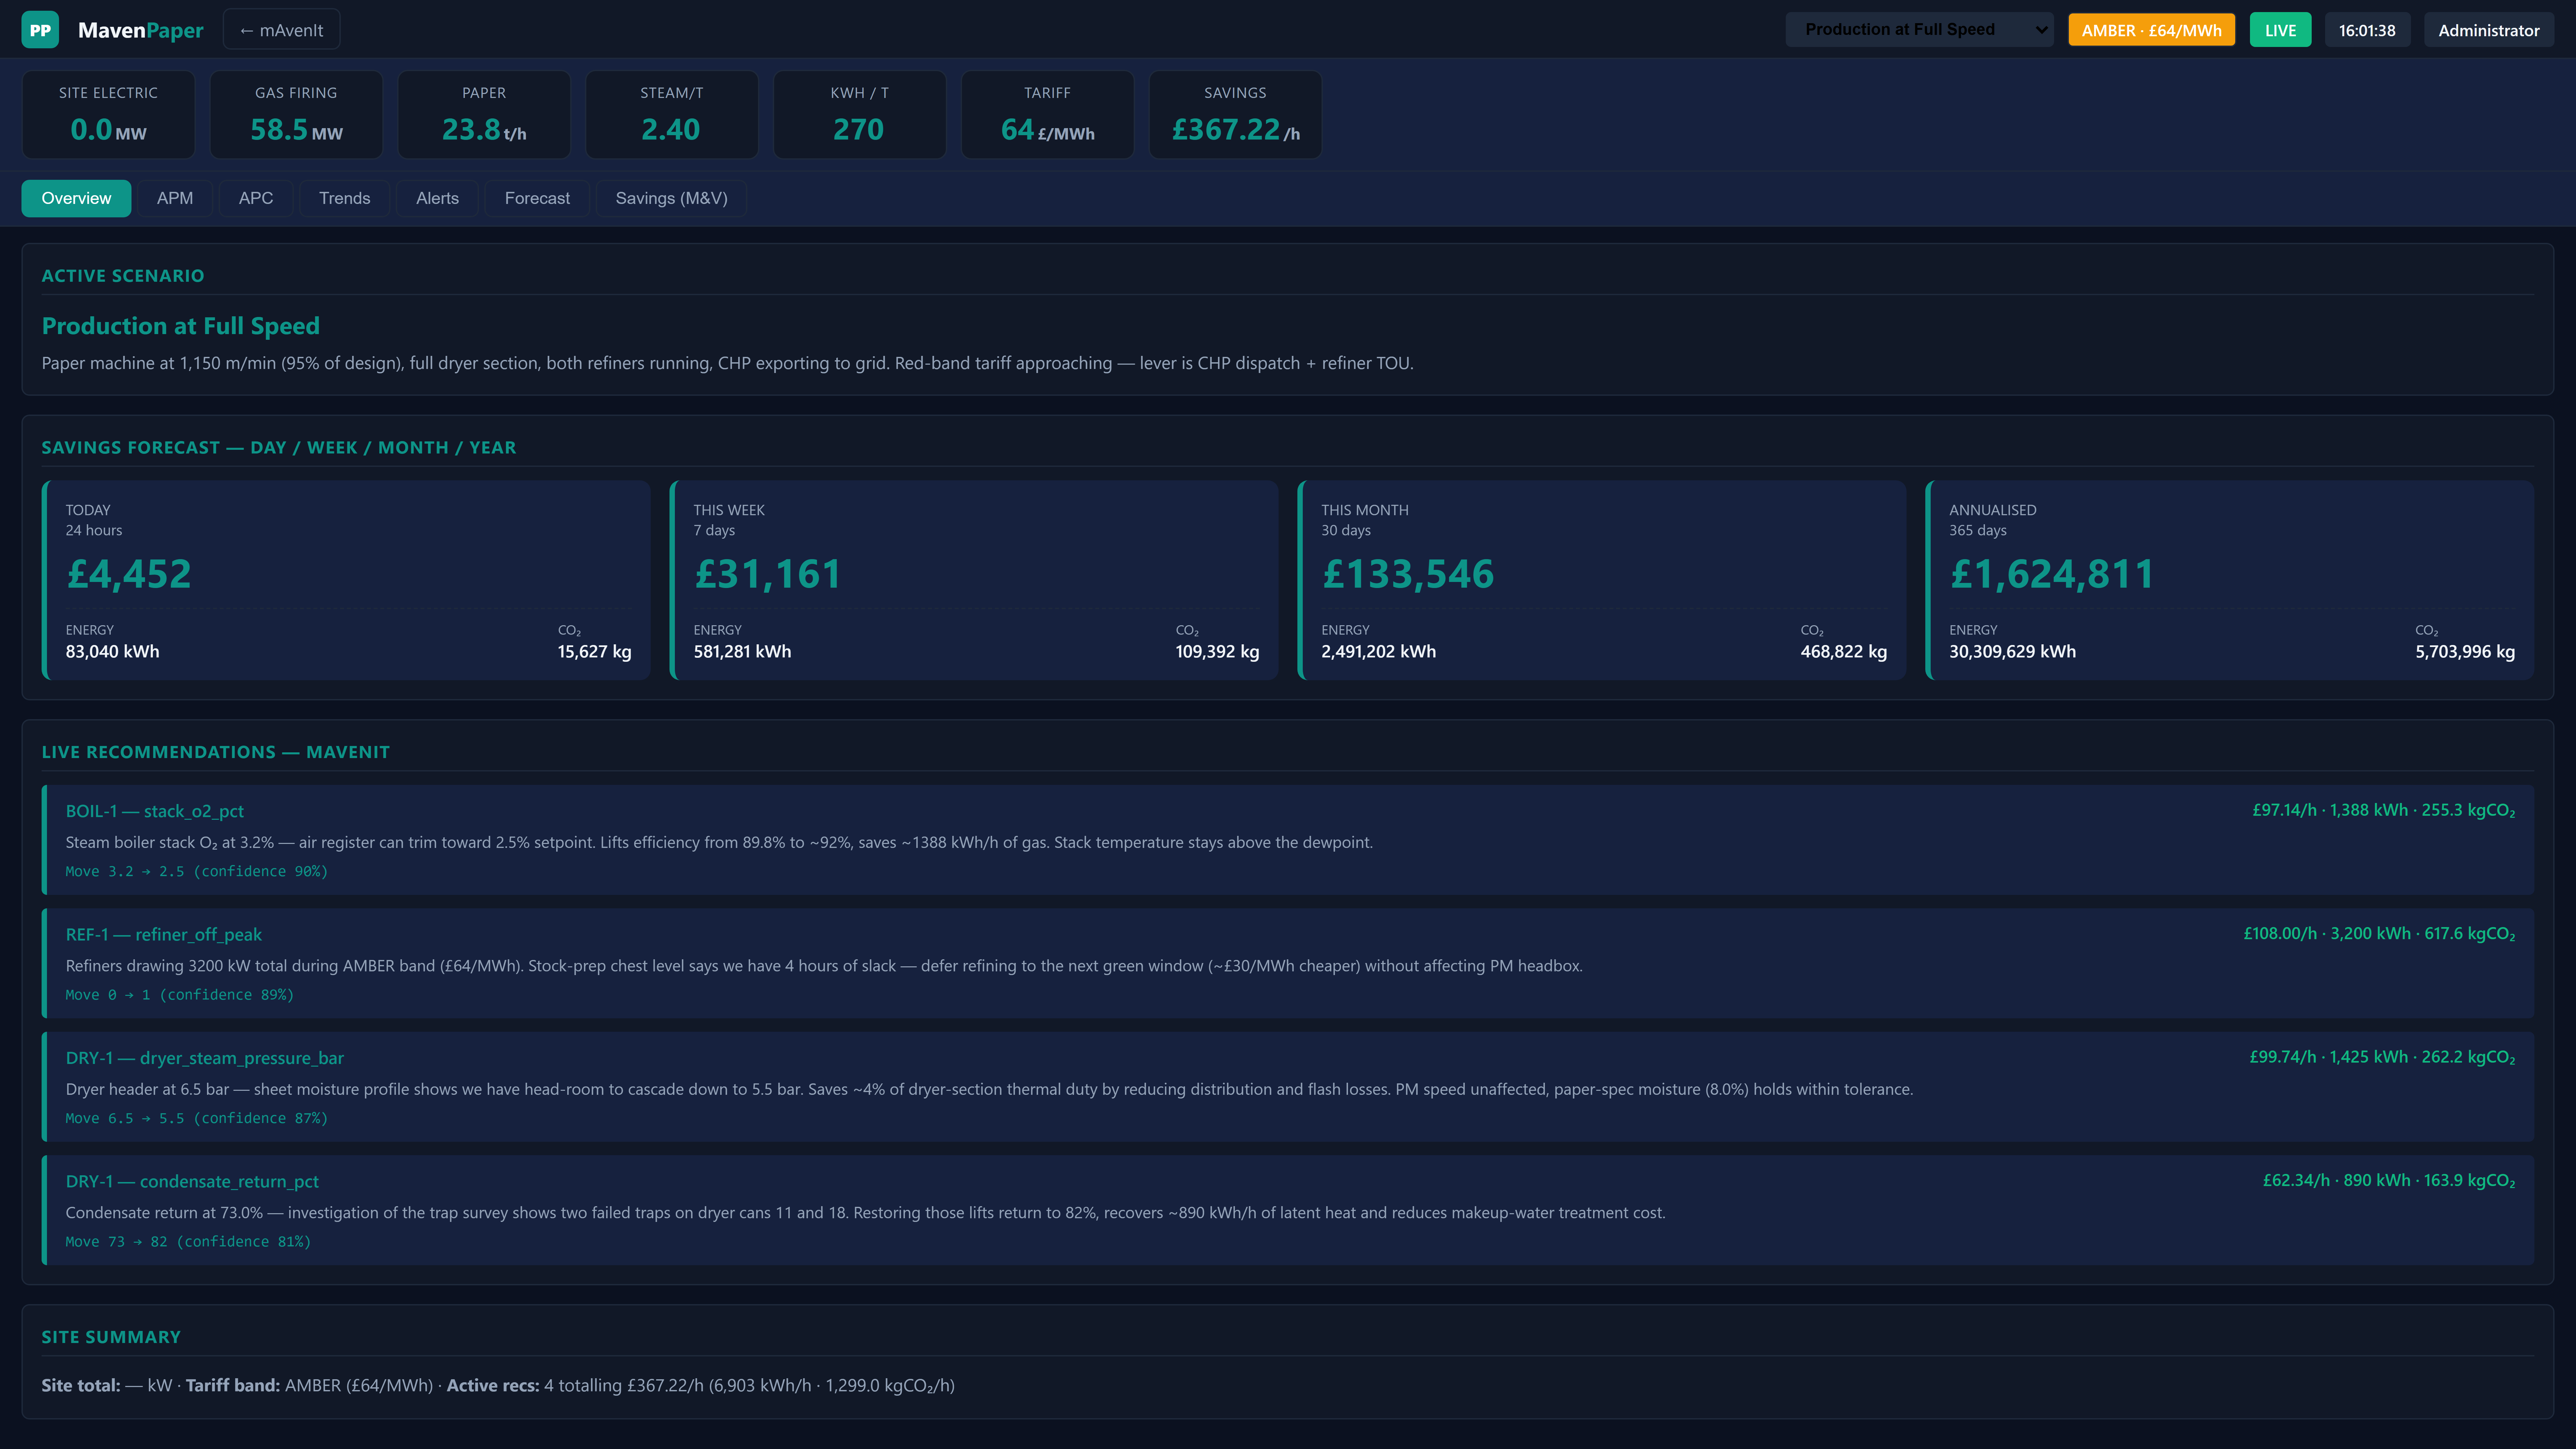Switch to the APM tab

pos(175,198)
